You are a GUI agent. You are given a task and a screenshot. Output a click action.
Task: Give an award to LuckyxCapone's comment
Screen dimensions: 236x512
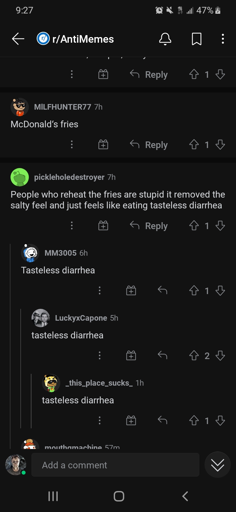(131, 356)
